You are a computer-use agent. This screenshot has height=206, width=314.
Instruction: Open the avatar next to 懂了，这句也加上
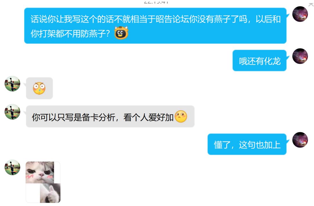pos(300,140)
